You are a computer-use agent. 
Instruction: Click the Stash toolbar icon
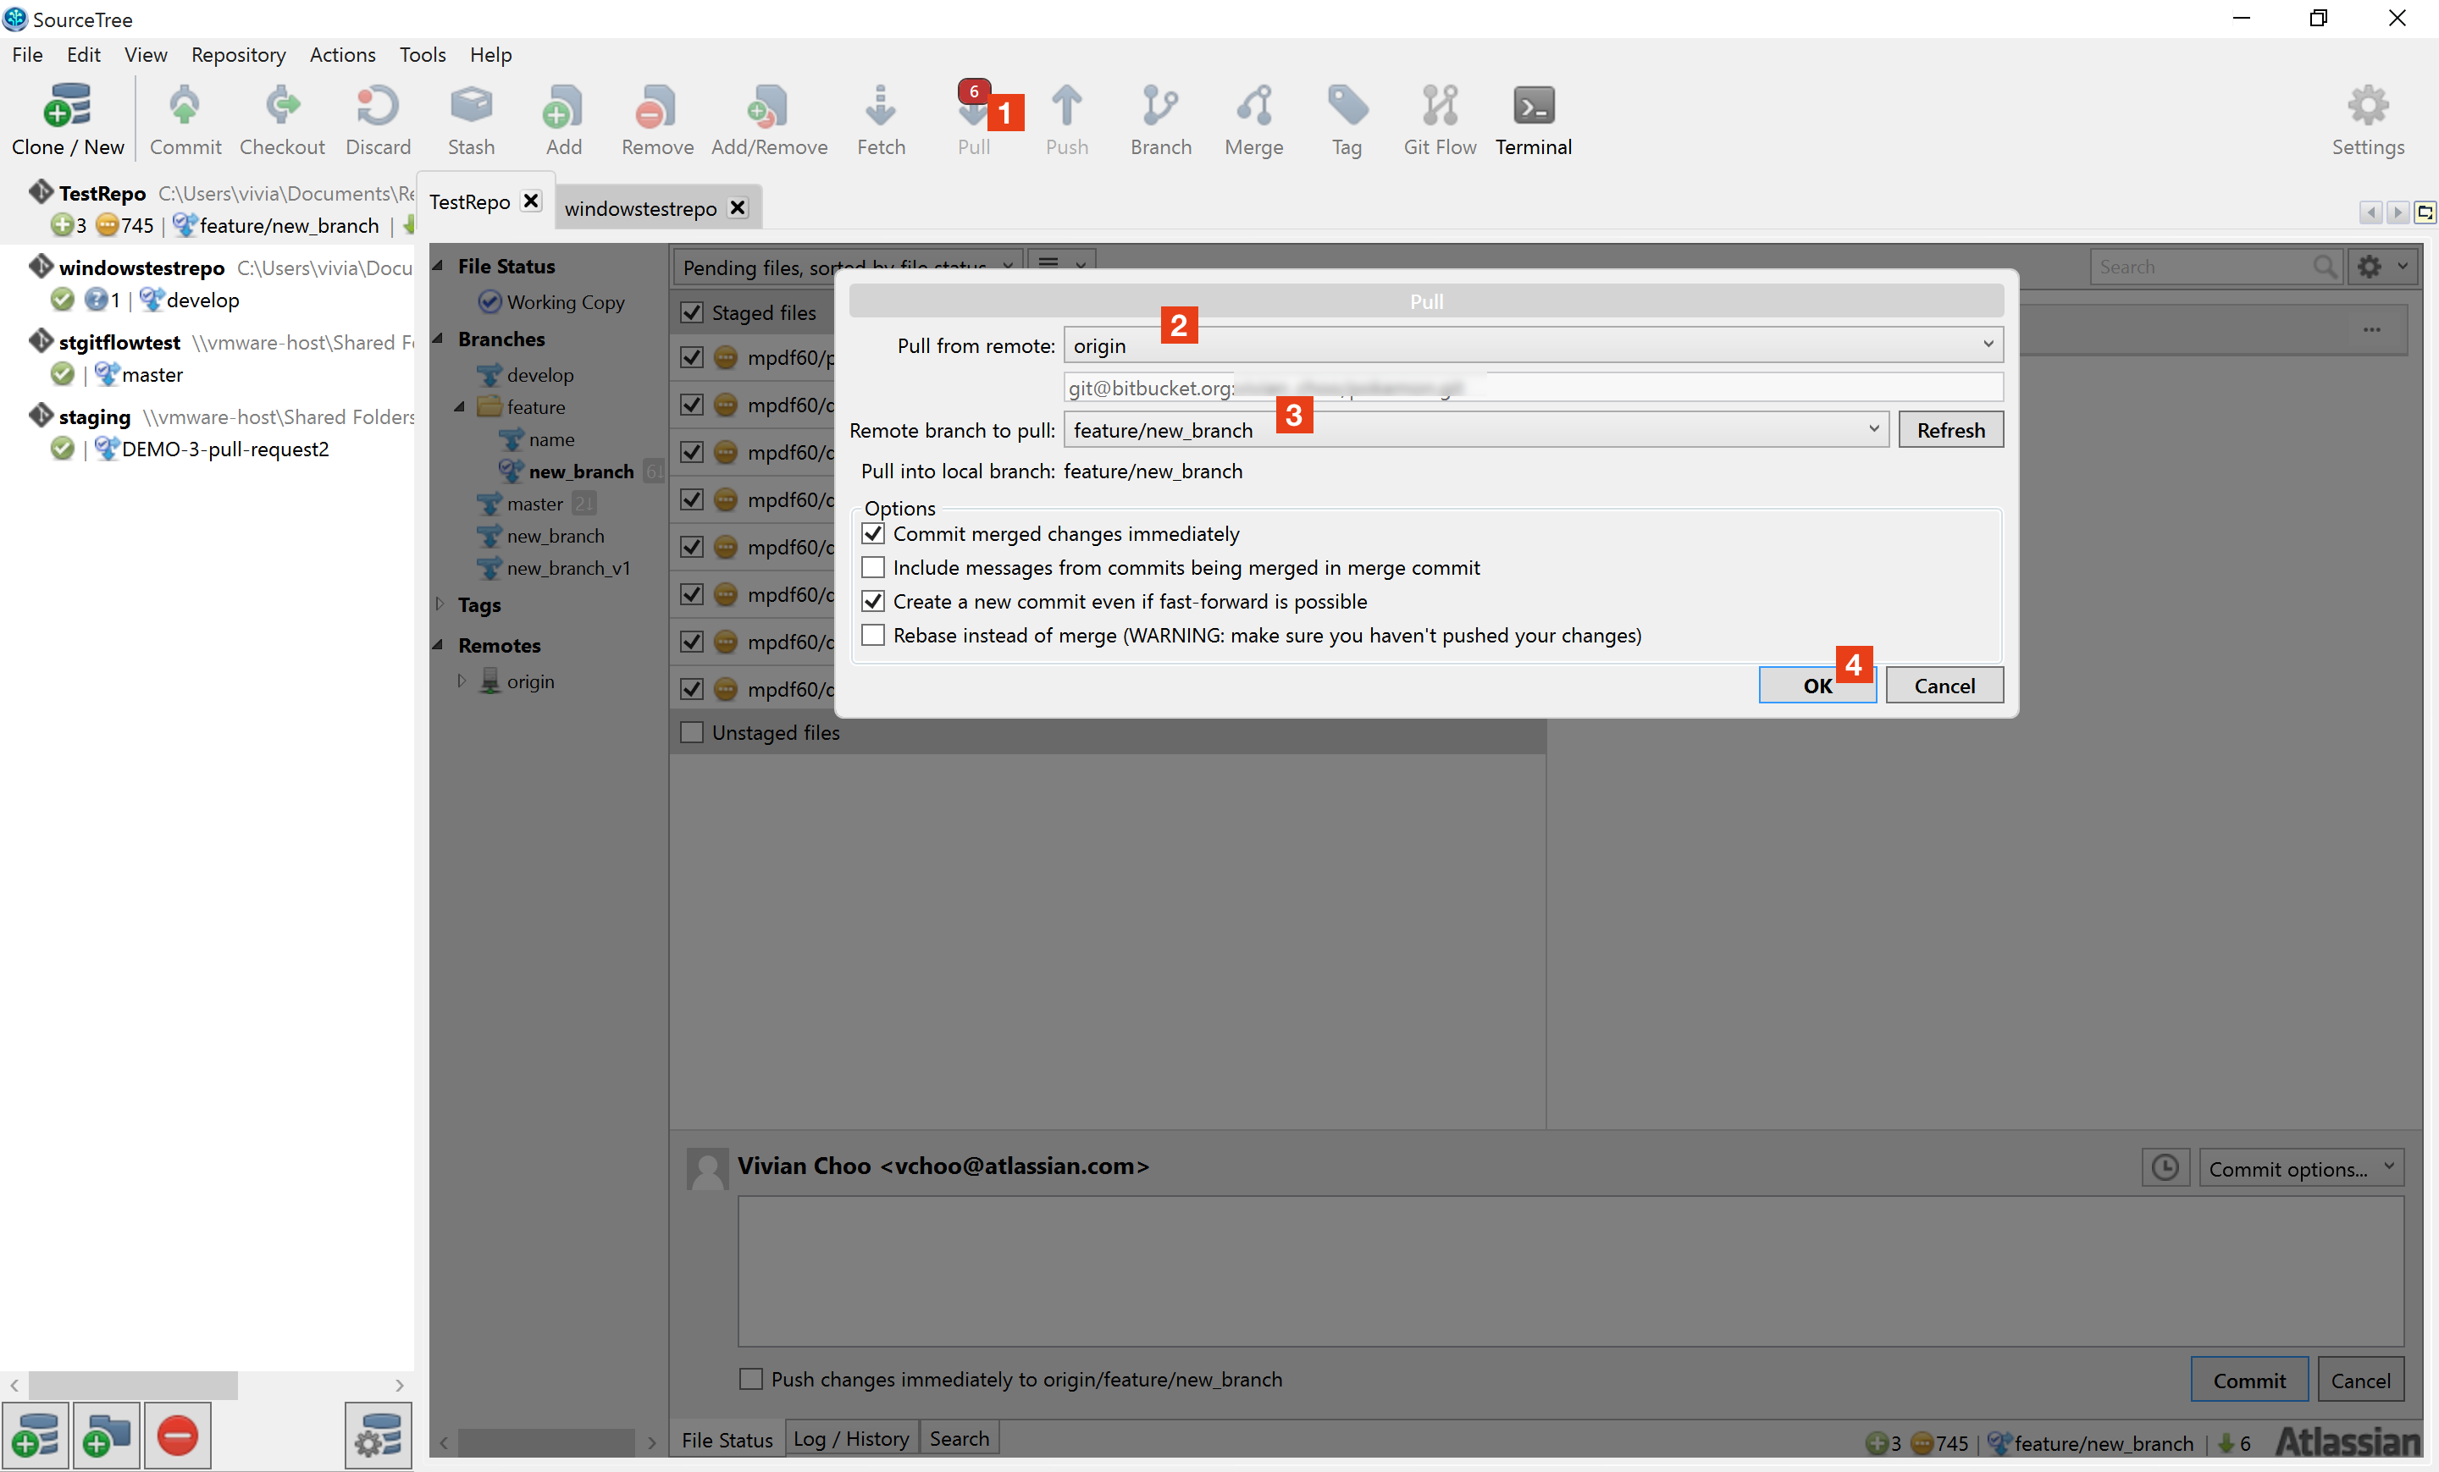pos(471,106)
